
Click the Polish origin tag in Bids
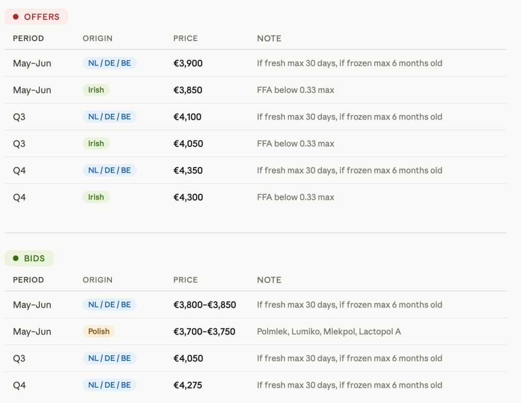pyautogui.click(x=99, y=332)
